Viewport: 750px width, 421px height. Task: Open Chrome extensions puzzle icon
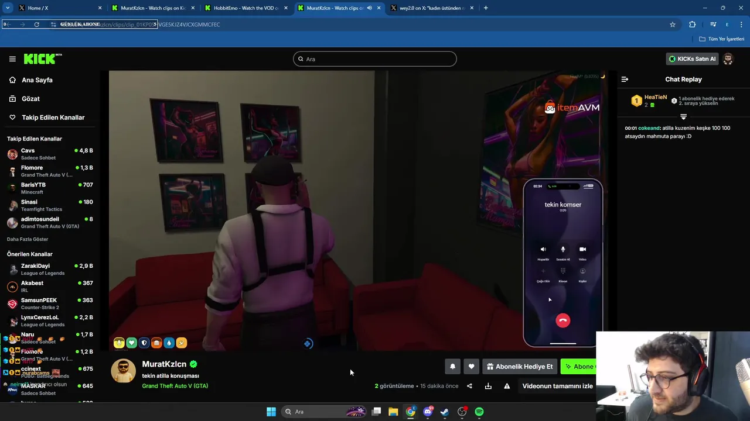693,25
